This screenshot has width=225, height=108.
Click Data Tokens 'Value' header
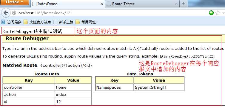pyautogui.click(x=159, y=80)
